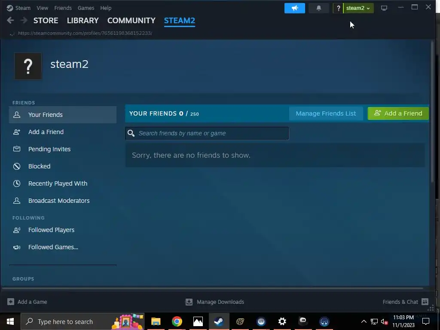Click the person icon beside Your Friends
Screen dimensions: 440x330
tap(17, 115)
